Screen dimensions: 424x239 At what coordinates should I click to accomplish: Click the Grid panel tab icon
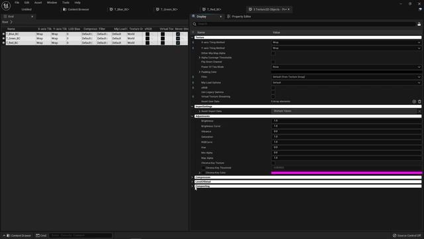coord(5,17)
